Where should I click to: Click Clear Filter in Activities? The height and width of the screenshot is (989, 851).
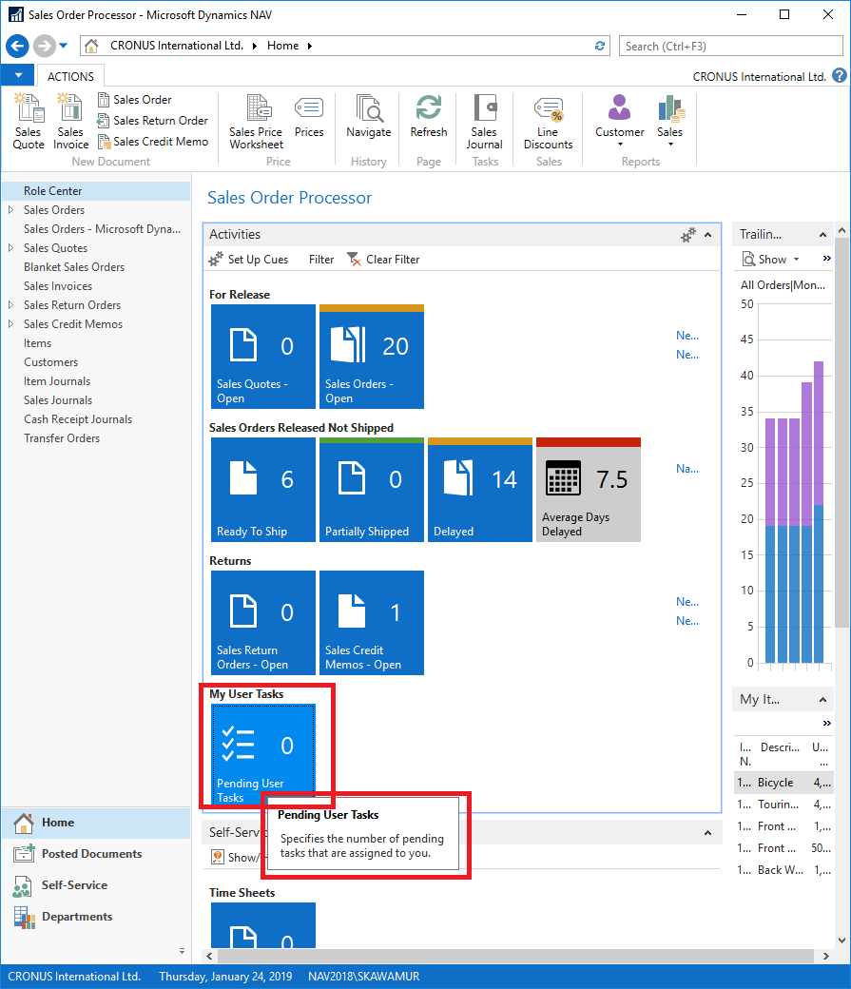(x=383, y=260)
